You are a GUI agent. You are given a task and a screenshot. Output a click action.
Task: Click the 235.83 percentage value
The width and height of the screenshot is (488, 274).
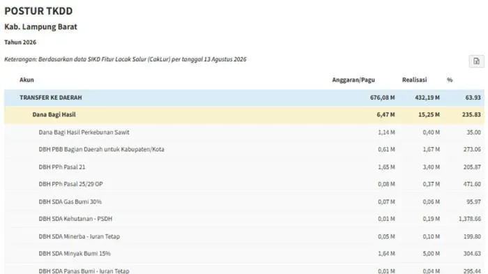[x=471, y=114]
